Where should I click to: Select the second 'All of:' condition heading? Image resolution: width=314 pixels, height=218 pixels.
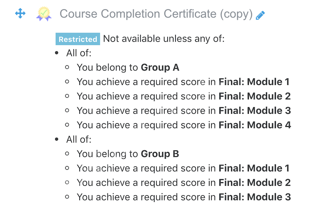tap(79, 139)
